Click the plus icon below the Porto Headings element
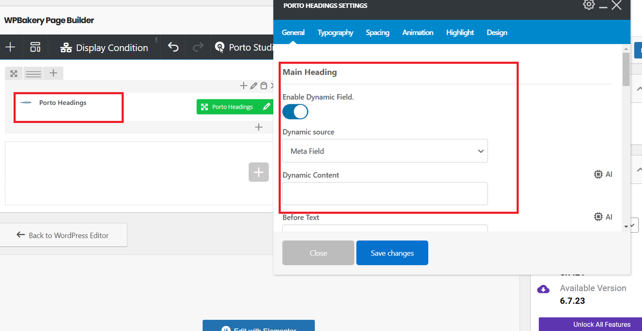Image resolution: width=642 pixels, height=331 pixels. 259,127
